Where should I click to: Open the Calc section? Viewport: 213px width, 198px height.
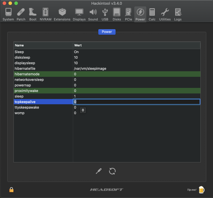coord(152,15)
